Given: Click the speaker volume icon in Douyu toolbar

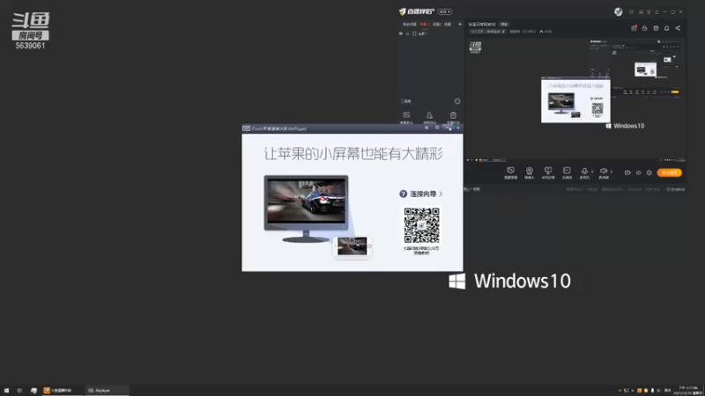Looking at the screenshot, I should pos(604,172).
